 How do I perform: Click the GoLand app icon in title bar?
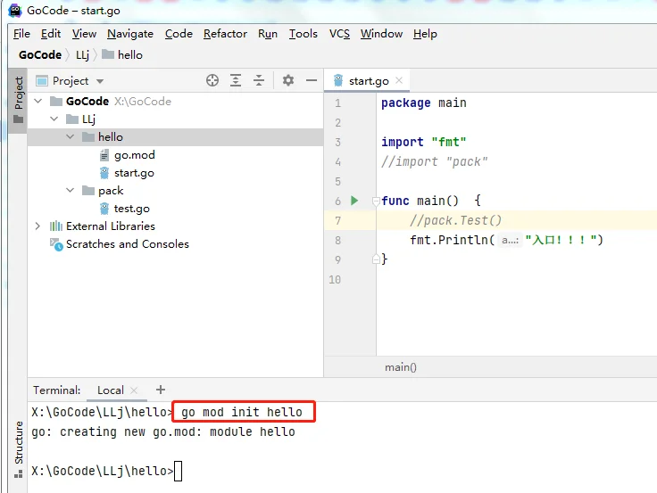pos(15,10)
